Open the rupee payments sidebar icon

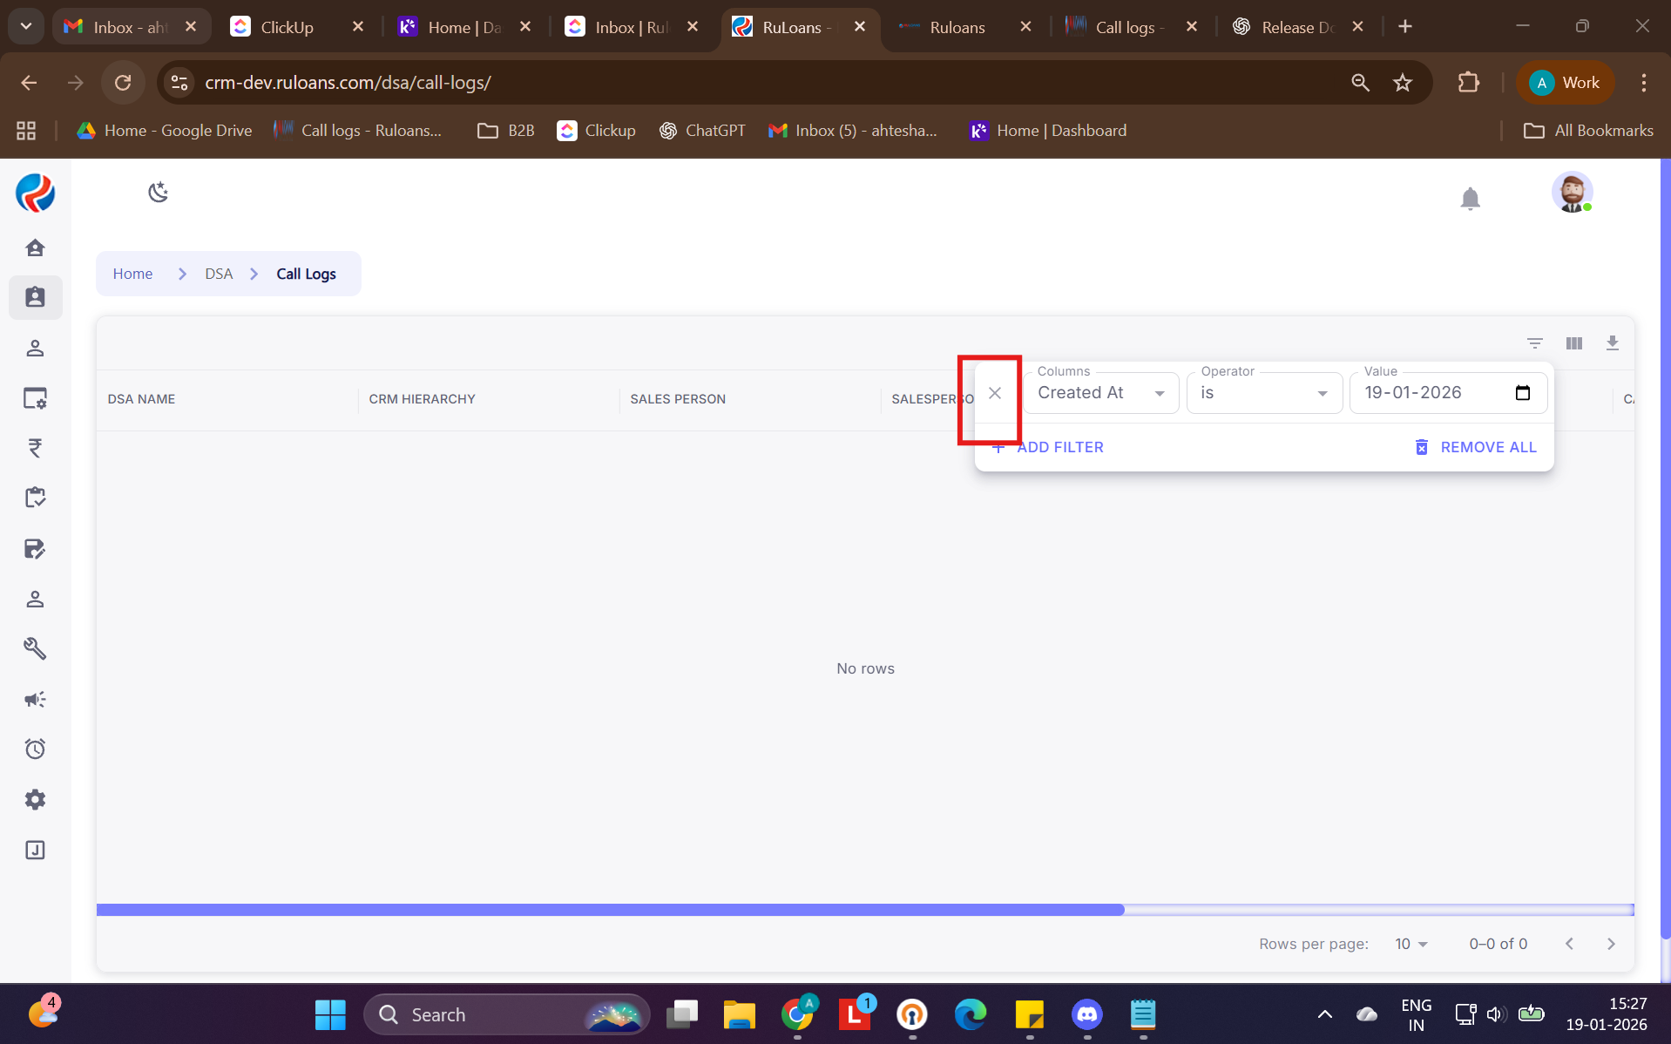35,448
